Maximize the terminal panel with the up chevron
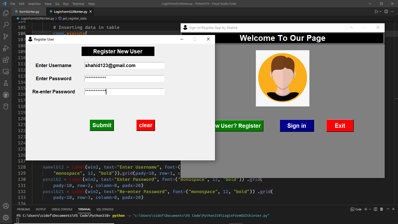Image resolution: width=398 pixels, height=224 pixels. (x=388, y=209)
